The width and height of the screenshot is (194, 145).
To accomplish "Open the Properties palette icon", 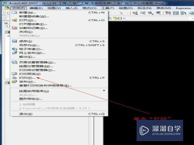I will (168, 13).
